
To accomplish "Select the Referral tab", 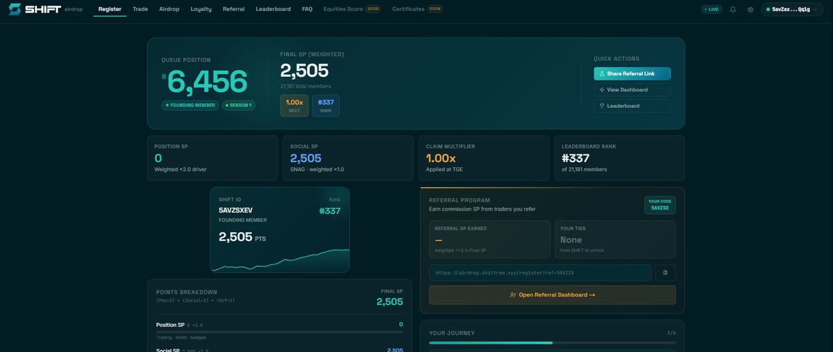I will pos(234,9).
